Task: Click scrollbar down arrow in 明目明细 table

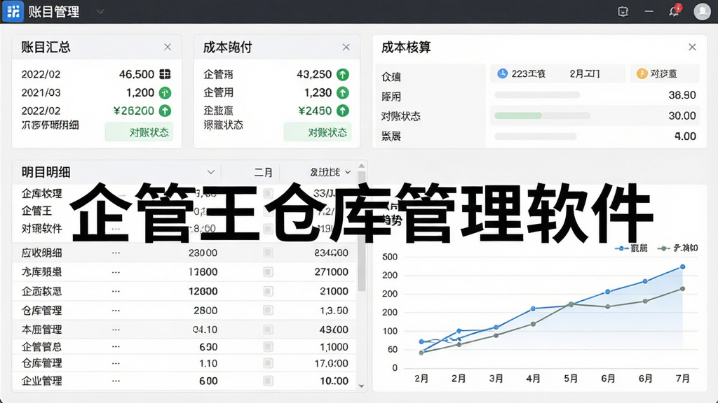Action: coord(361,386)
